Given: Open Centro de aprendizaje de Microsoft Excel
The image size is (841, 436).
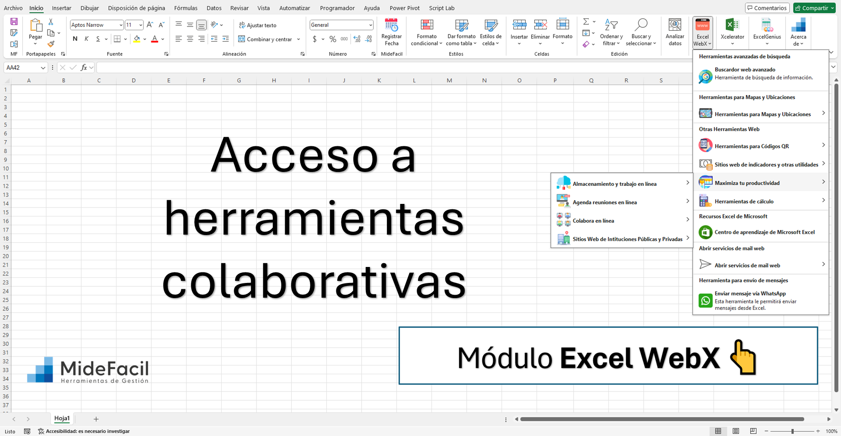Looking at the screenshot, I should pyautogui.click(x=761, y=232).
